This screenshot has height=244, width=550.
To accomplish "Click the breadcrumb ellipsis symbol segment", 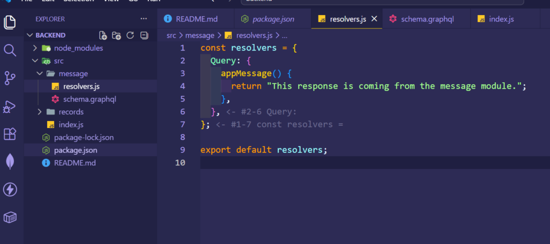I will tap(285, 35).
